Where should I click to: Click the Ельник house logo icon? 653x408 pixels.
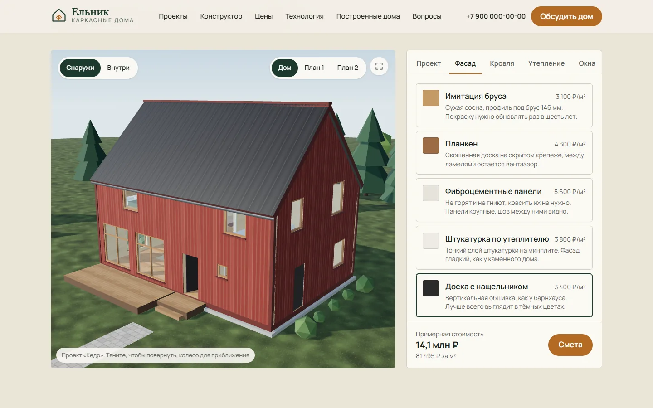(x=58, y=16)
